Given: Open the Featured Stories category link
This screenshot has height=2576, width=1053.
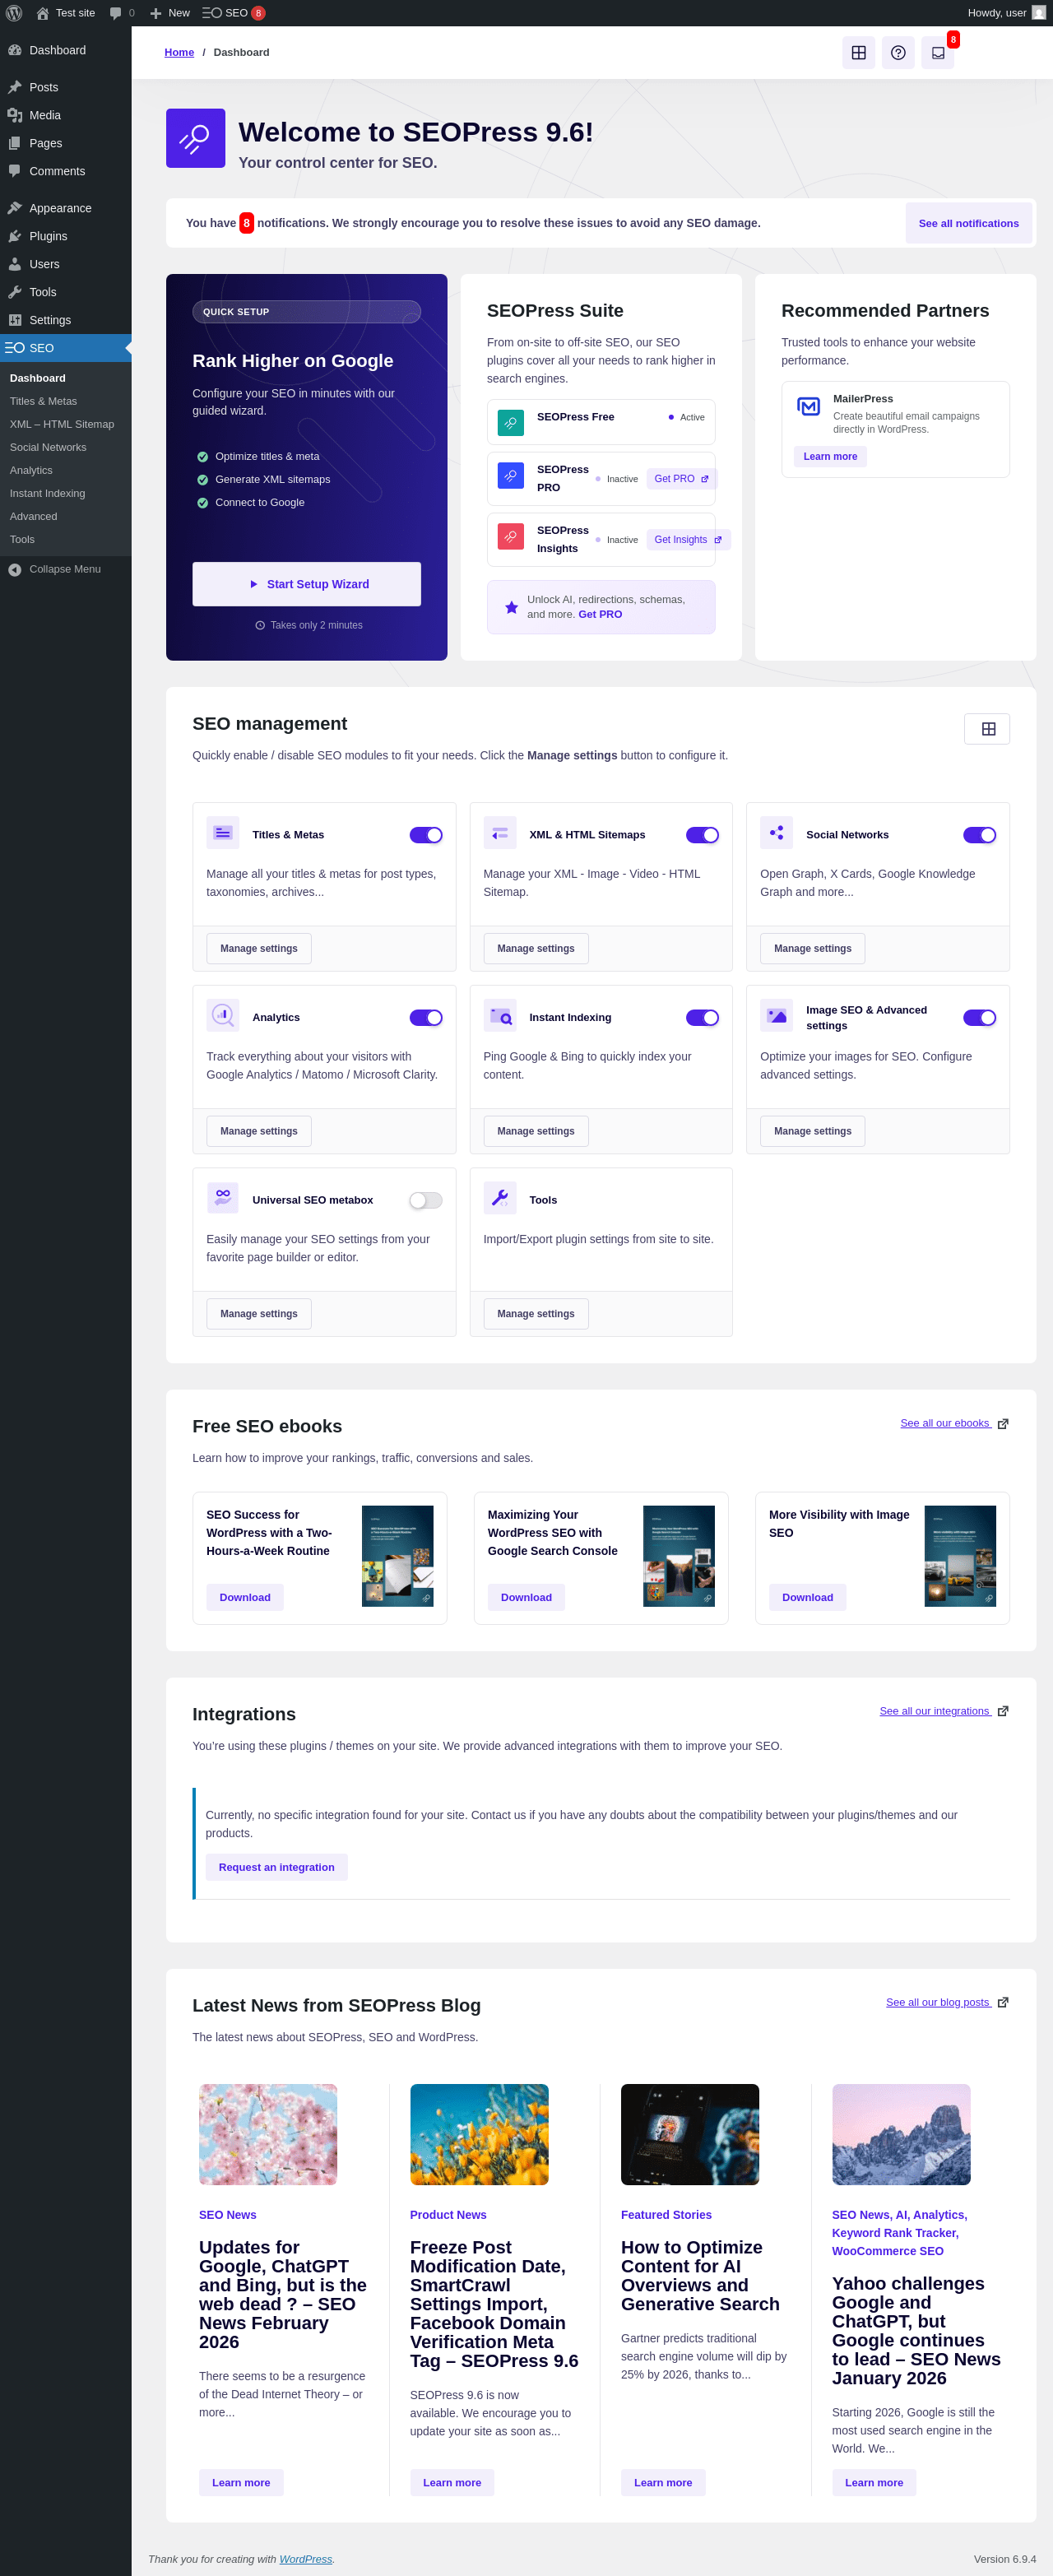Looking at the screenshot, I should (x=666, y=2215).
